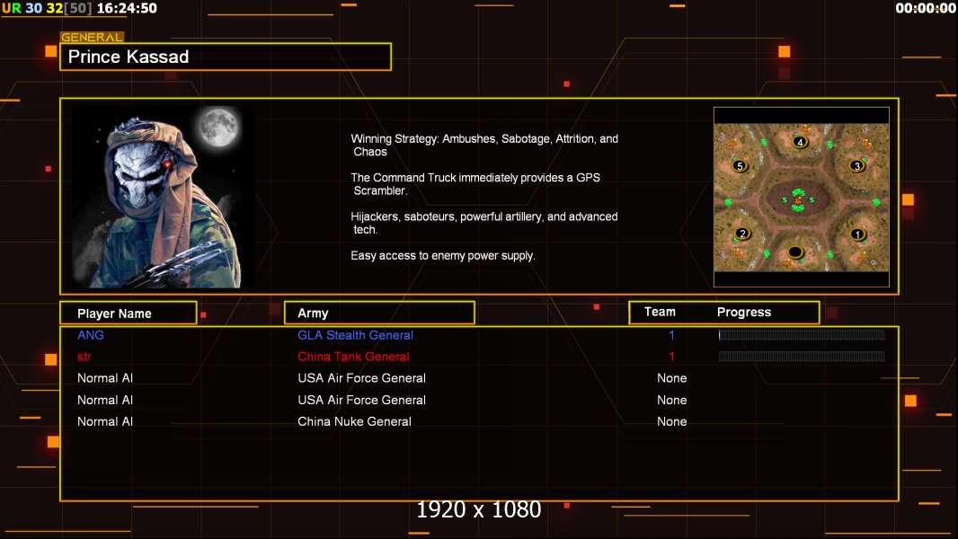Click the team value for ANG

pyautogui.click(x=671, y=335)
